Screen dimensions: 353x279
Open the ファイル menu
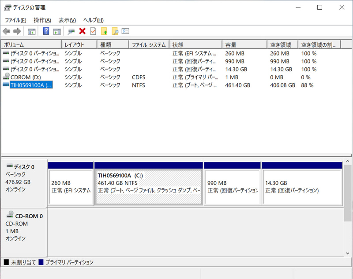pyautogui.click(x=15, y=20)
